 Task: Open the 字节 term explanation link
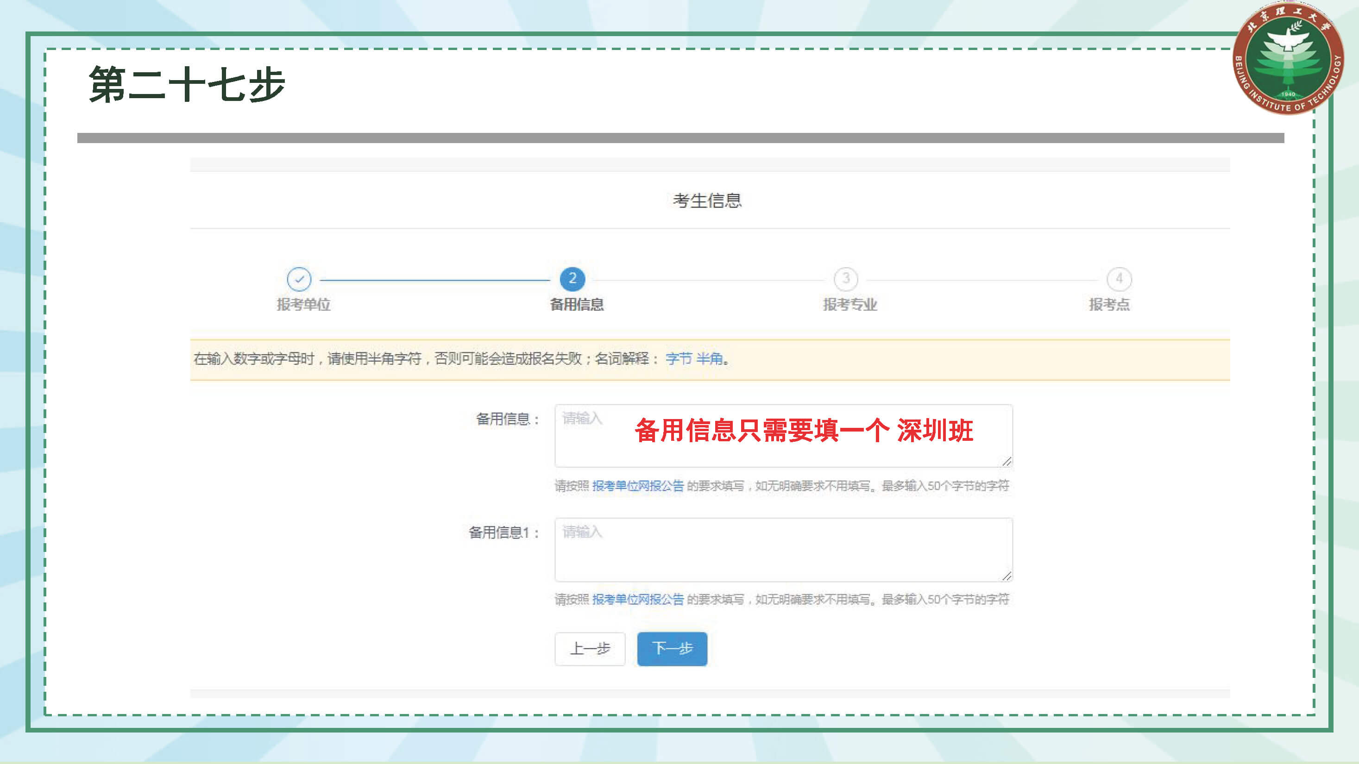679,359
